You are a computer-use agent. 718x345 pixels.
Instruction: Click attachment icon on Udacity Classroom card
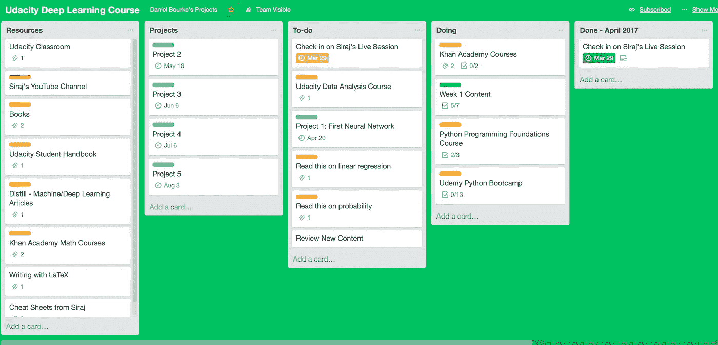[15, 58]
